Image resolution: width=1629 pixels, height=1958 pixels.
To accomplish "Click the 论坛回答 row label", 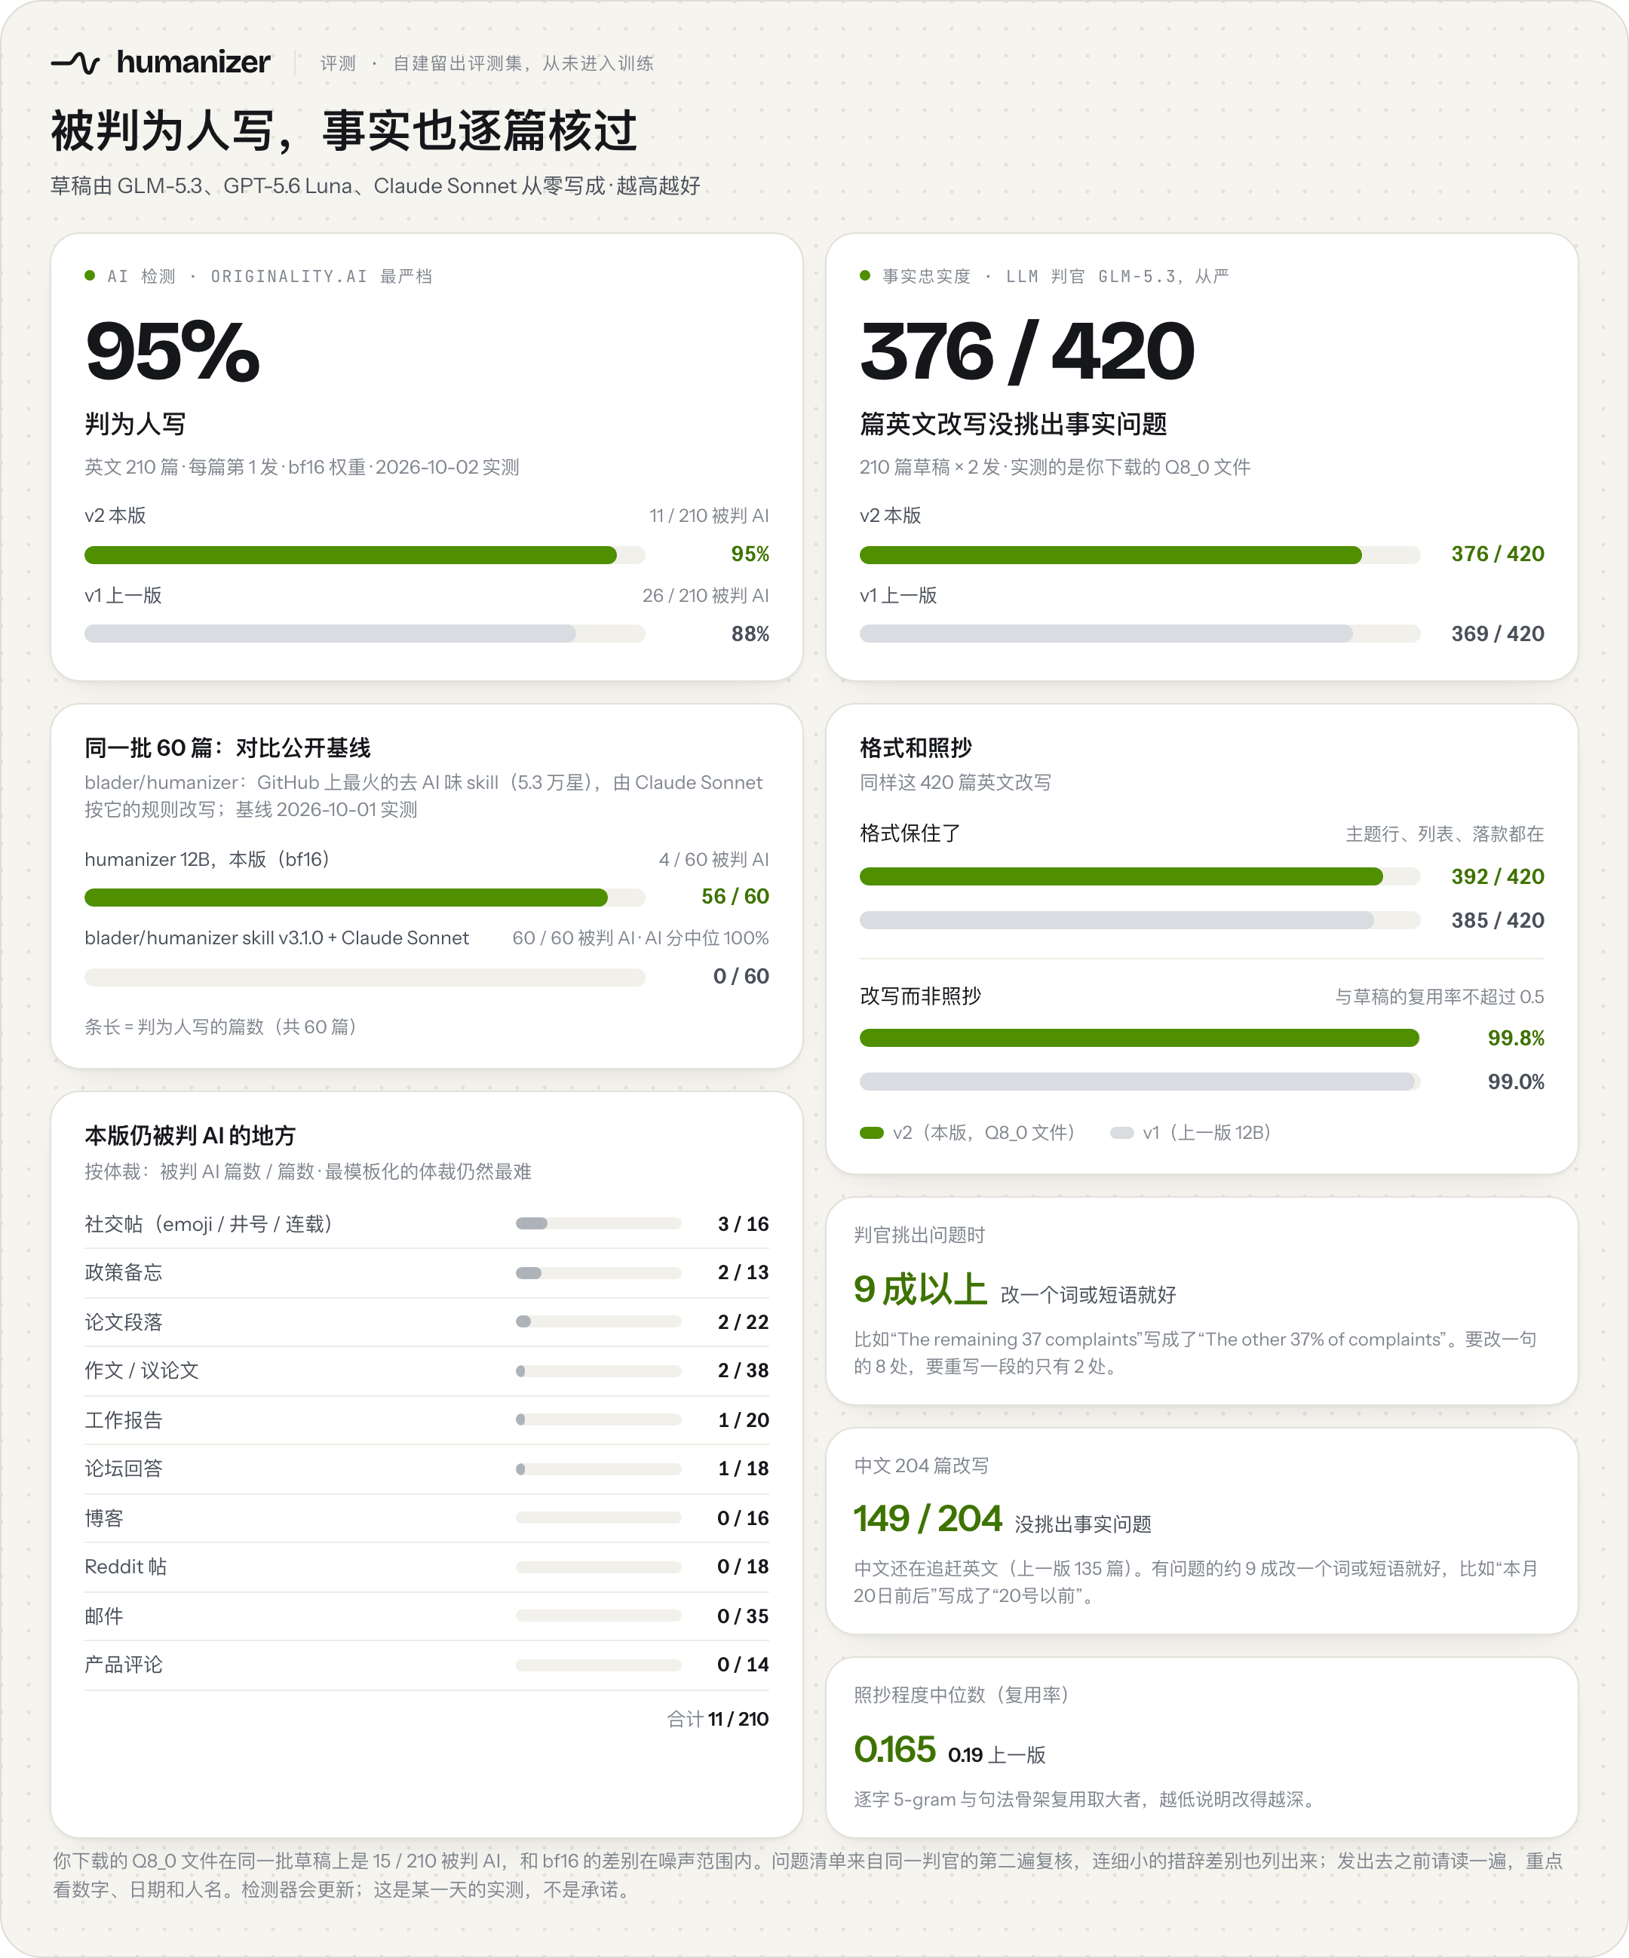I will tap(123, 1468).
